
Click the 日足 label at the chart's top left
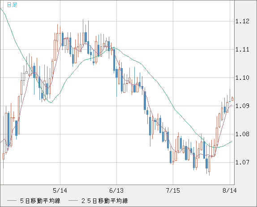pos(12,5)
